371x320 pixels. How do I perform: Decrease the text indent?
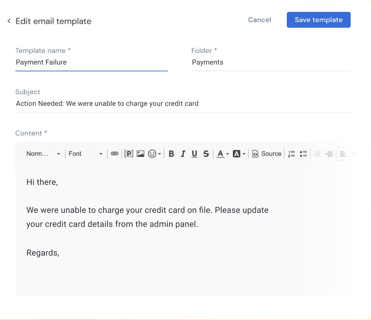pyautogui.click(x=317, y=153)
